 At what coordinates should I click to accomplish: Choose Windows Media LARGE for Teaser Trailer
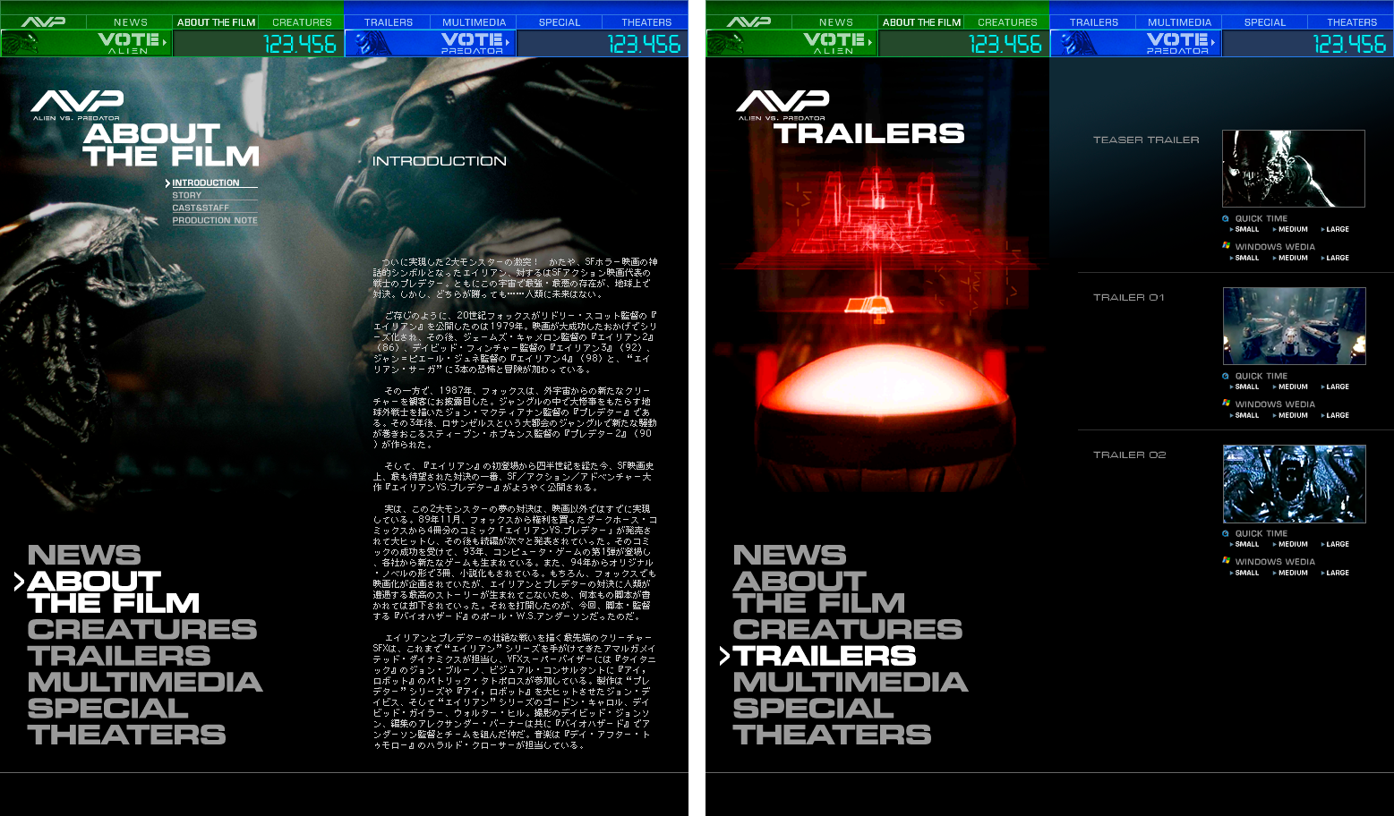click(x=1335, y=258)
